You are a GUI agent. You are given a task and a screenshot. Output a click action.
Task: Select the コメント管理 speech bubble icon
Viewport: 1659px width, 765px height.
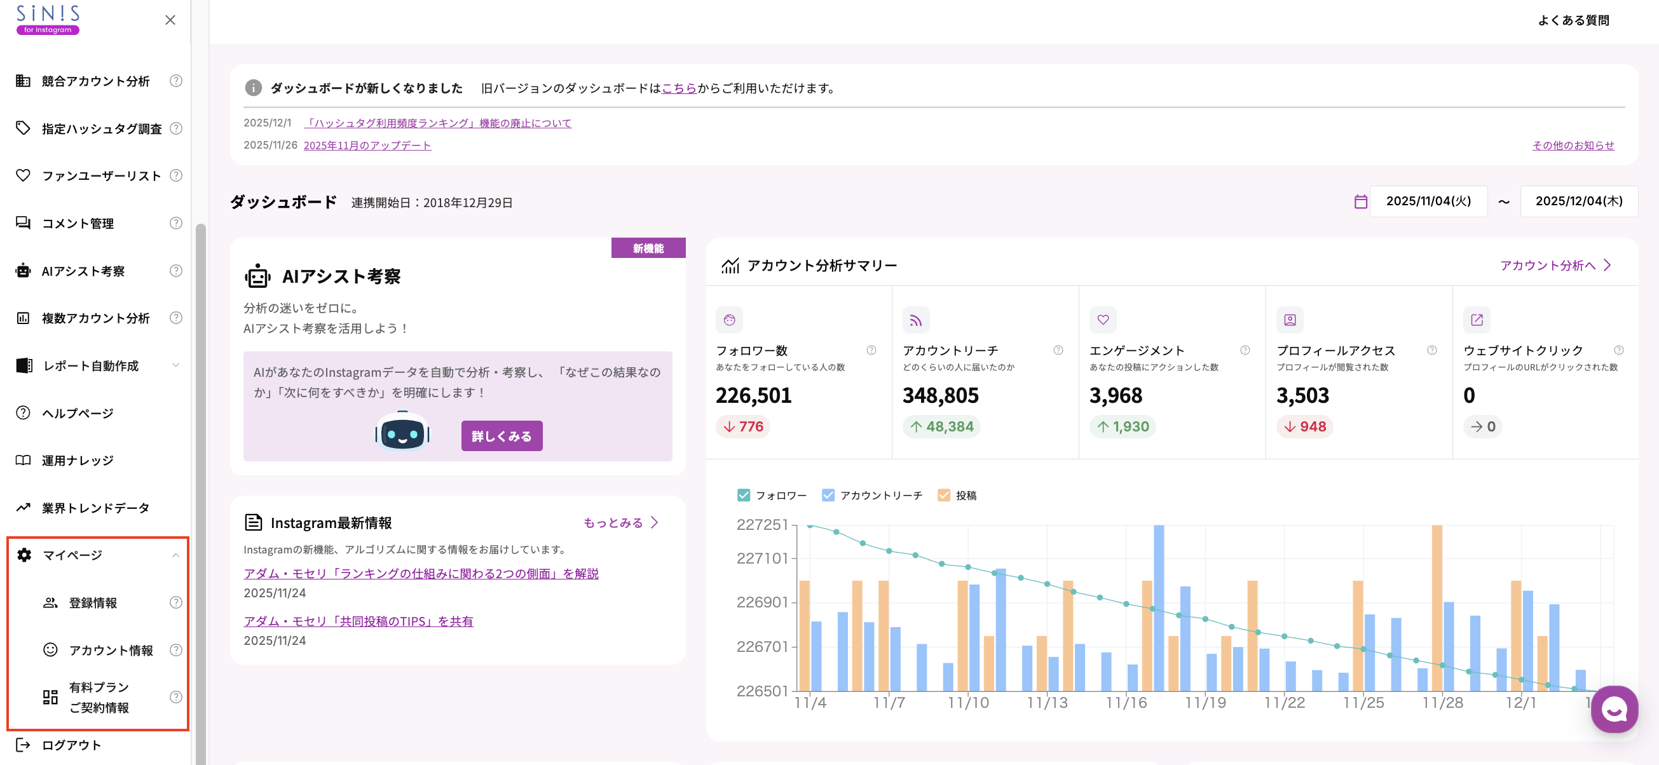(23, 224)
